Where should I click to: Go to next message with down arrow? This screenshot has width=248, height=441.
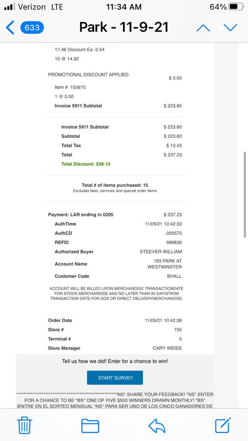pyautogui.click(x=230, y=28)
